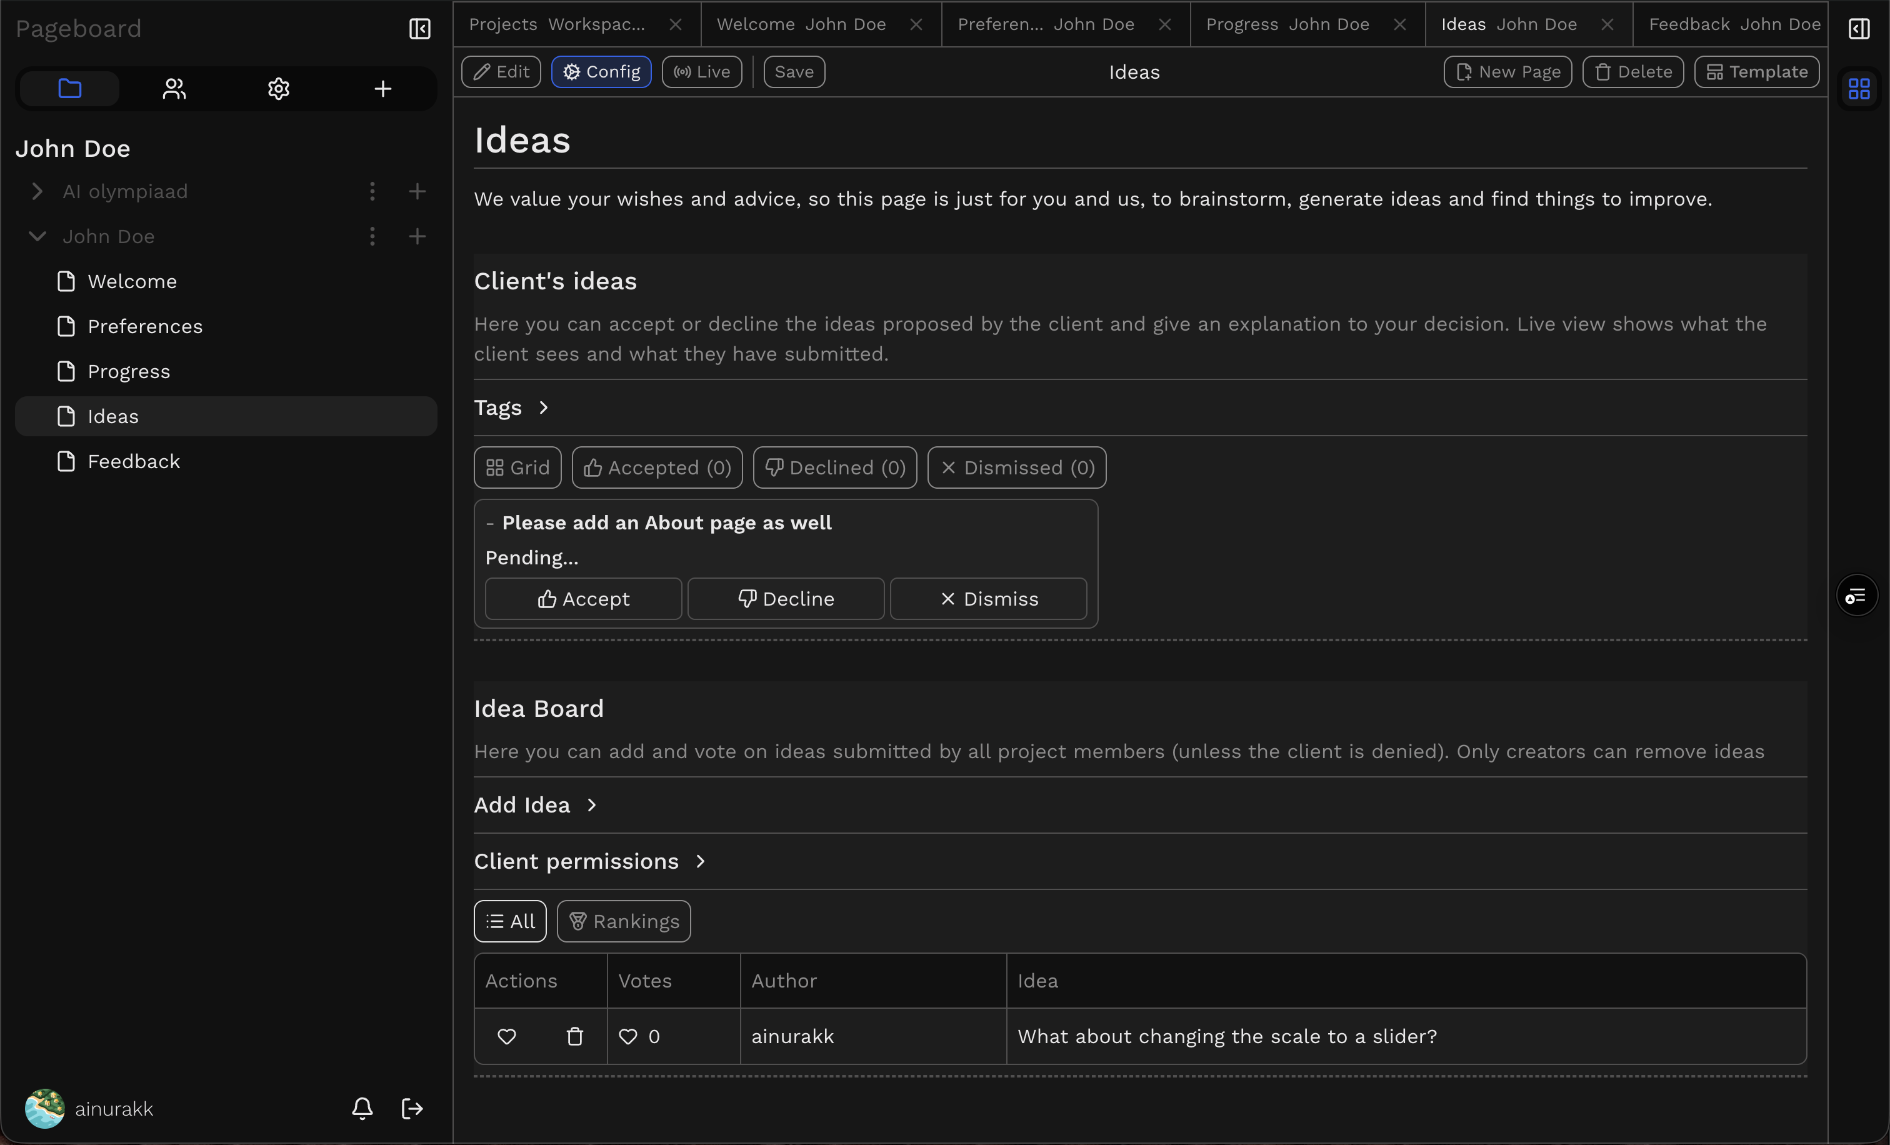The height and width of the screenshot is (1145, 1890).
Task: Open the round floating options button
Action: point(1856,595)
